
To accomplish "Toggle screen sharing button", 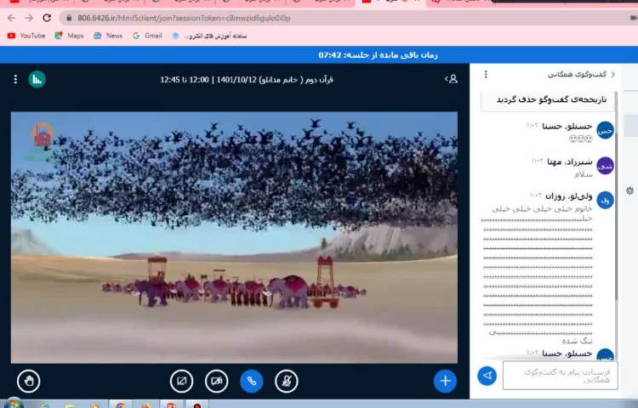I will click(x=181, y=381).
